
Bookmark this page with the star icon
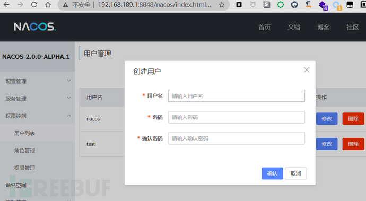click(222, 5)
